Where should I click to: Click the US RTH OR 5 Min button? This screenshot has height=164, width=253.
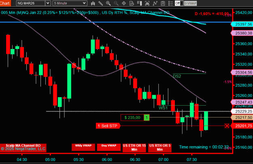pos(160,148)
